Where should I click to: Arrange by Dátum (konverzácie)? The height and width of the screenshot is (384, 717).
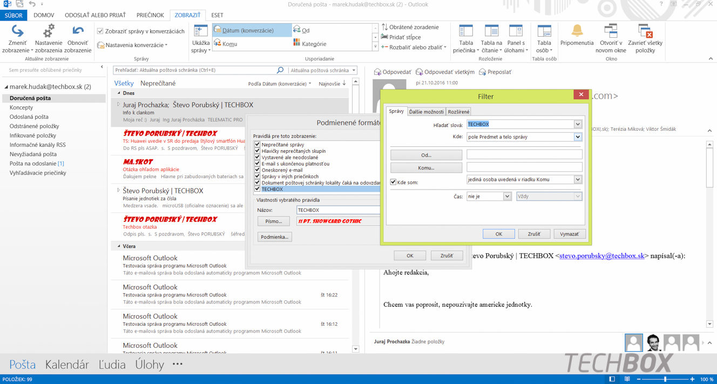click(252, 30)
